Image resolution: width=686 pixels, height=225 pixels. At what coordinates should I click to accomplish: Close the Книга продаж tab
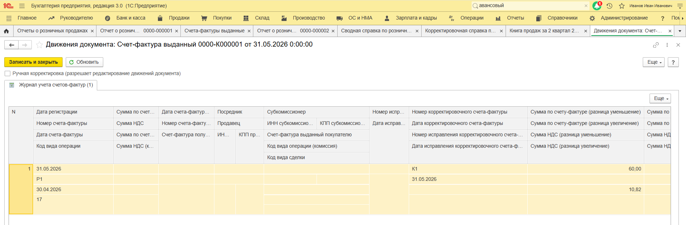coord(586,31)
